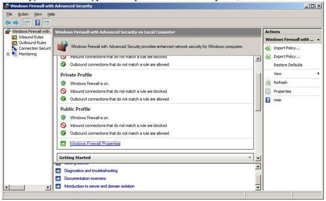
Task: Click the title bar application icon
Action: tap(7, 6)
